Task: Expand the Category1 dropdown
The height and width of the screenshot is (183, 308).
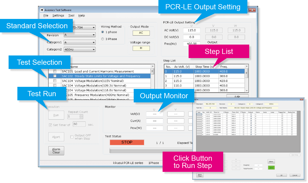Action: tap(80, 42)
